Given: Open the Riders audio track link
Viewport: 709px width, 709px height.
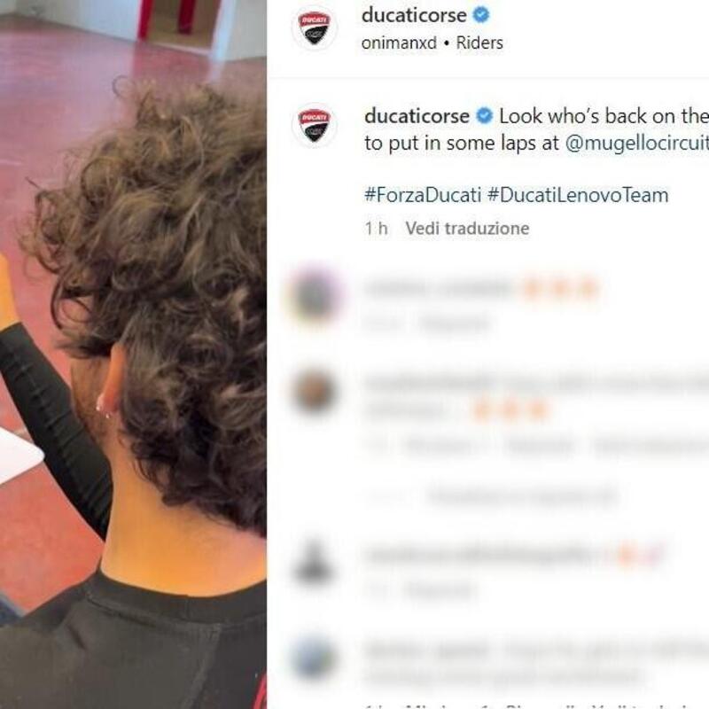Looking at the screenshot, I should [x=479, y=43].
